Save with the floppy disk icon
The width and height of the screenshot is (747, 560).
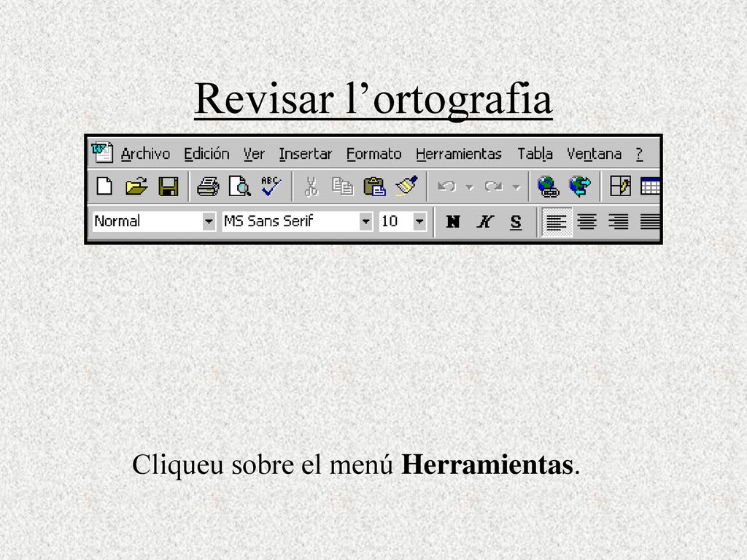tap(169, 186)
